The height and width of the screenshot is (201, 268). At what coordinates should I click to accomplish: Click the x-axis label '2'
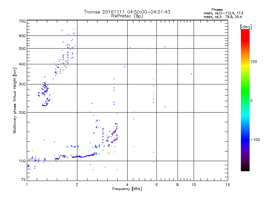coord(77,185)
